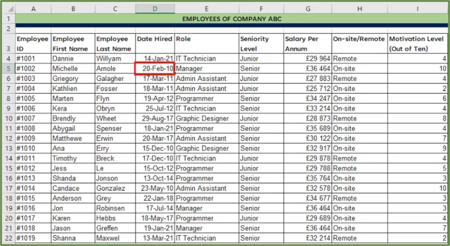Viewport: 450px width, 246px height.
Task: Select row 12 header
Action: (9, 138)
